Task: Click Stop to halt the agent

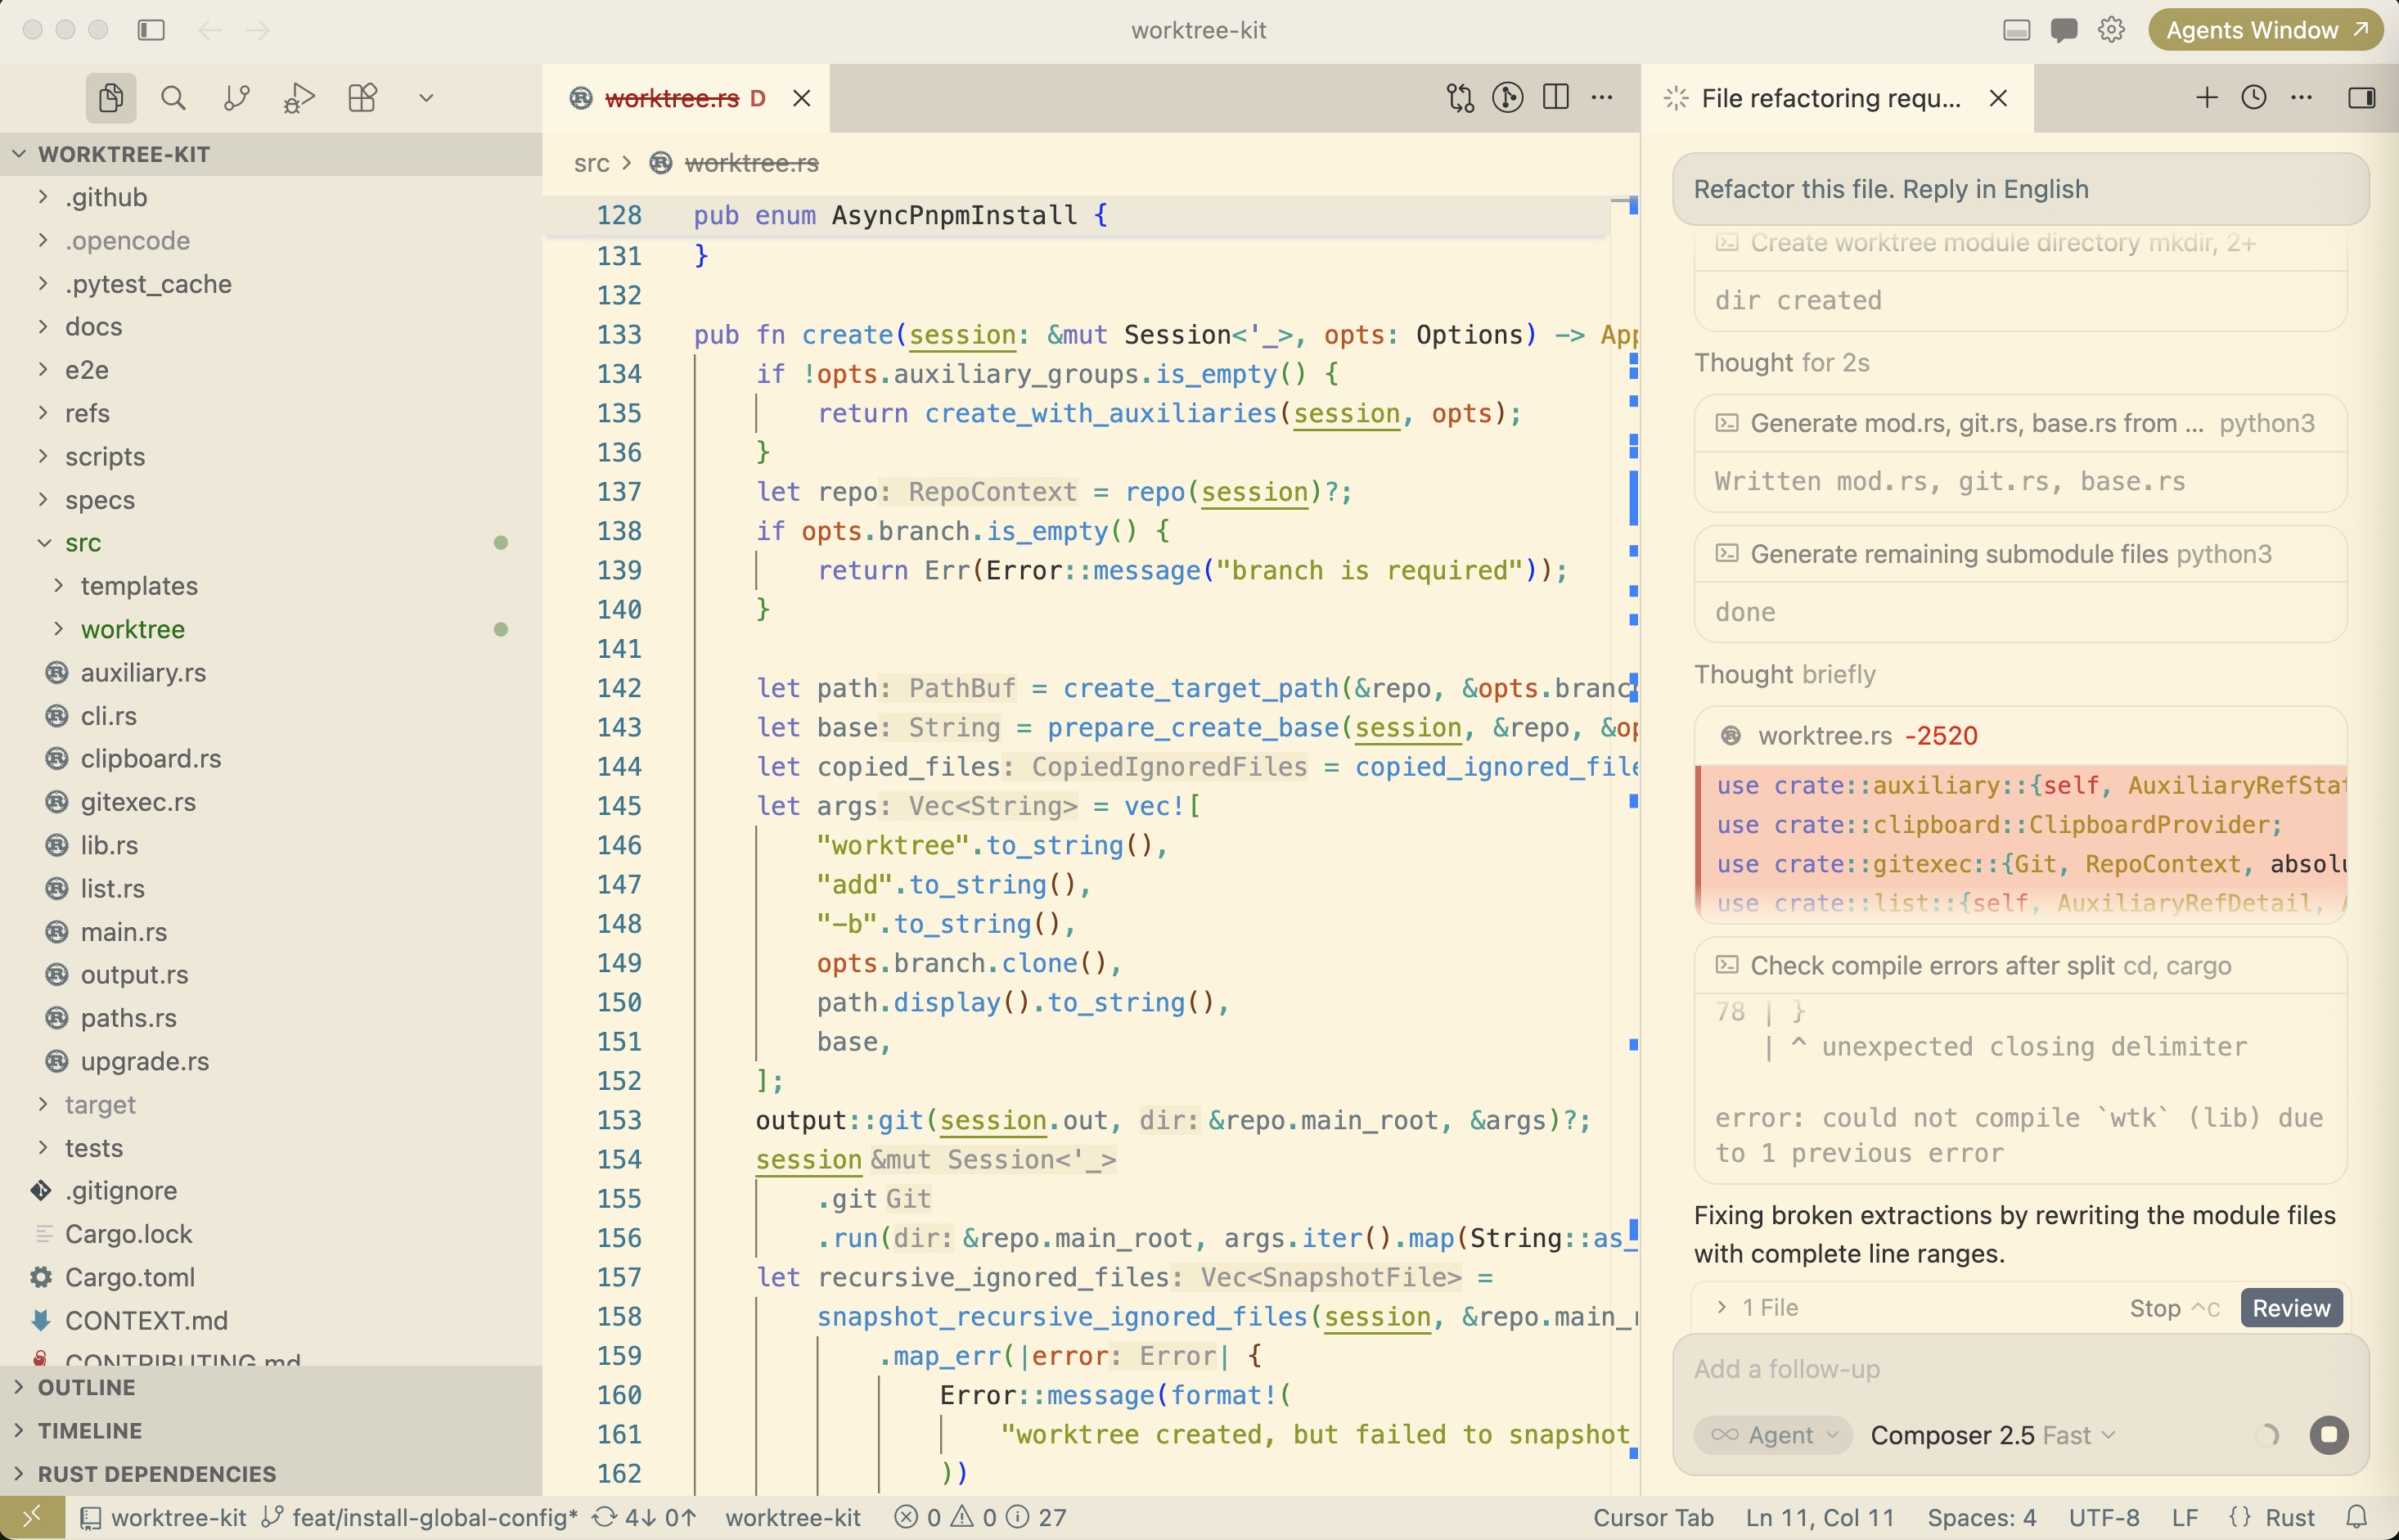Action: tap(2175, 1308)
